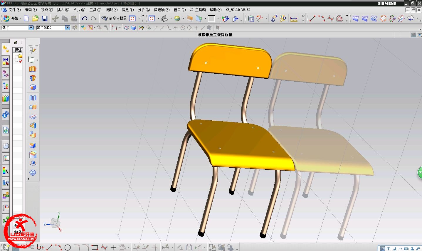Toggle the red checkbox in navigator tree
The height and width of the screenshot is (251, 422).
pos(21,61)
